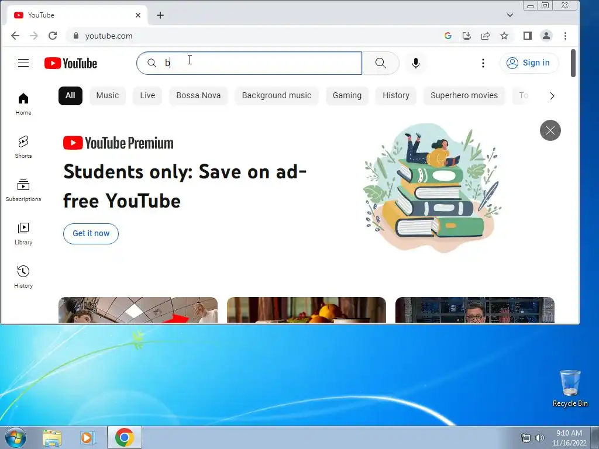Click the page vertical scrollbar

pos(573,63)
